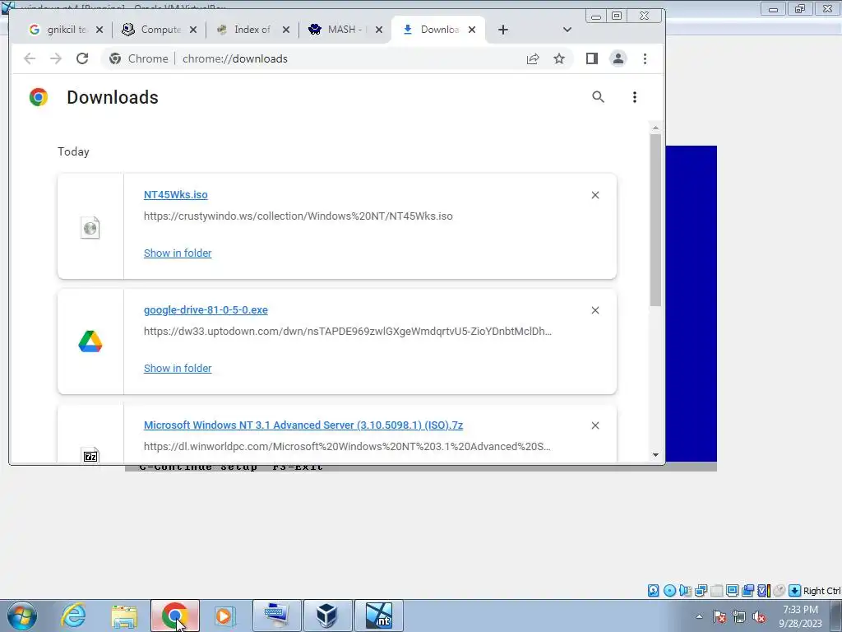This screenshot has width=842, height=632.
Task: Click the taskbar clock showing 7:33 PM
Action: [x=801, y=616]
